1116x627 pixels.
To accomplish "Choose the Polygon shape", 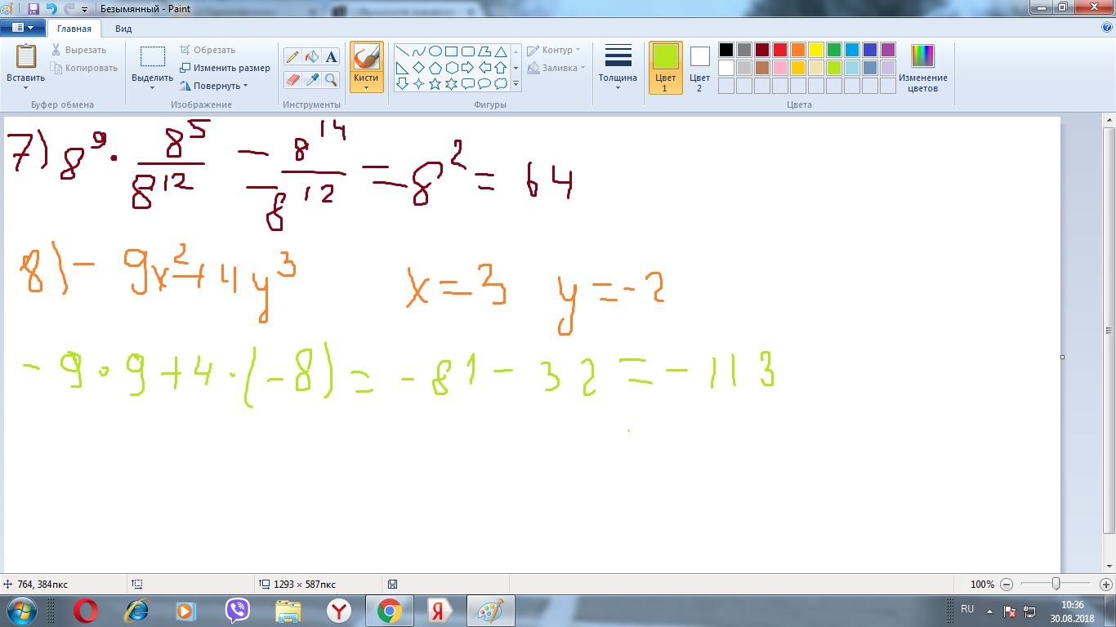I will click(484, 51).
